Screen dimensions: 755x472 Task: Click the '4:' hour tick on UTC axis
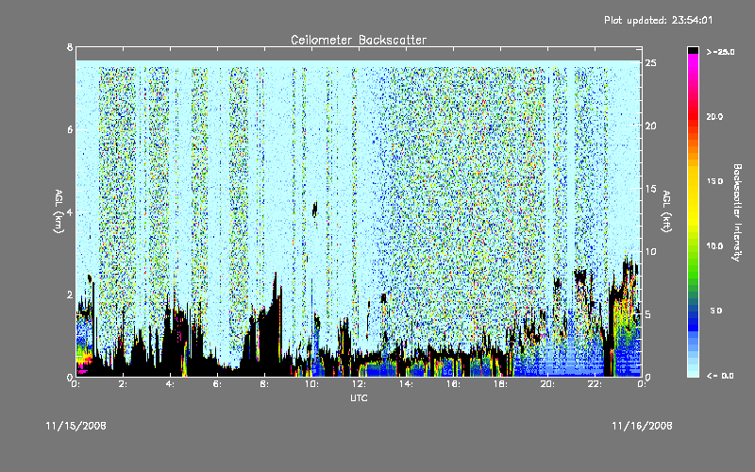coord(170,384)
